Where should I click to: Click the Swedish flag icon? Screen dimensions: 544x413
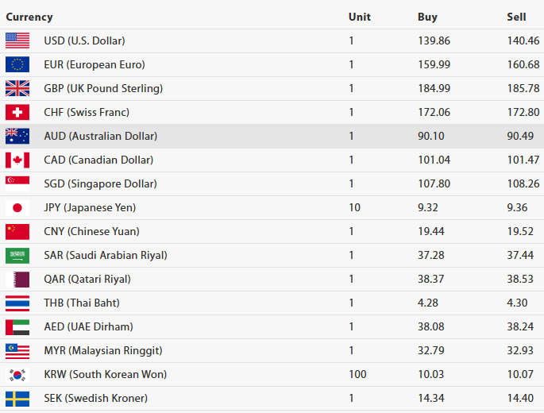pyautogui.click(x=17, y=398)
